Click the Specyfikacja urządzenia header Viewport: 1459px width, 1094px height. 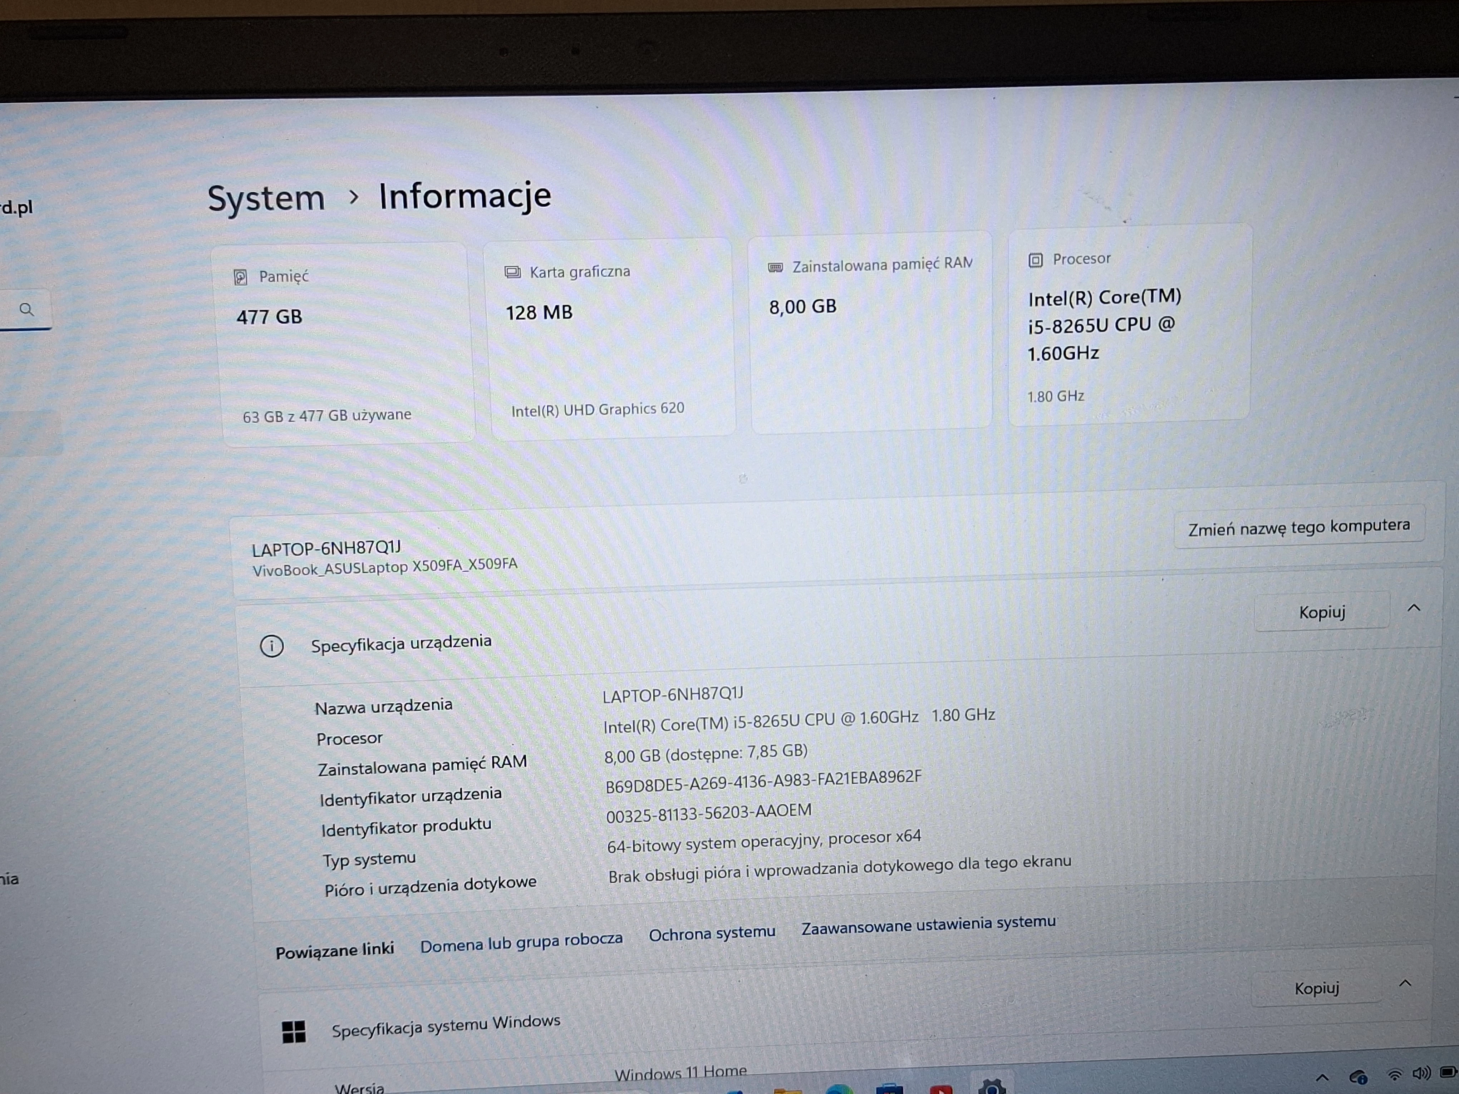401,643
